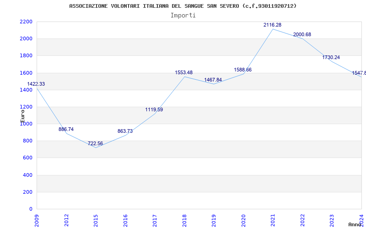Image resolution: width=366 pixels, height=229 pixels.
Task: Select the 2000.68 data label
Action: (x=302, y=35)
